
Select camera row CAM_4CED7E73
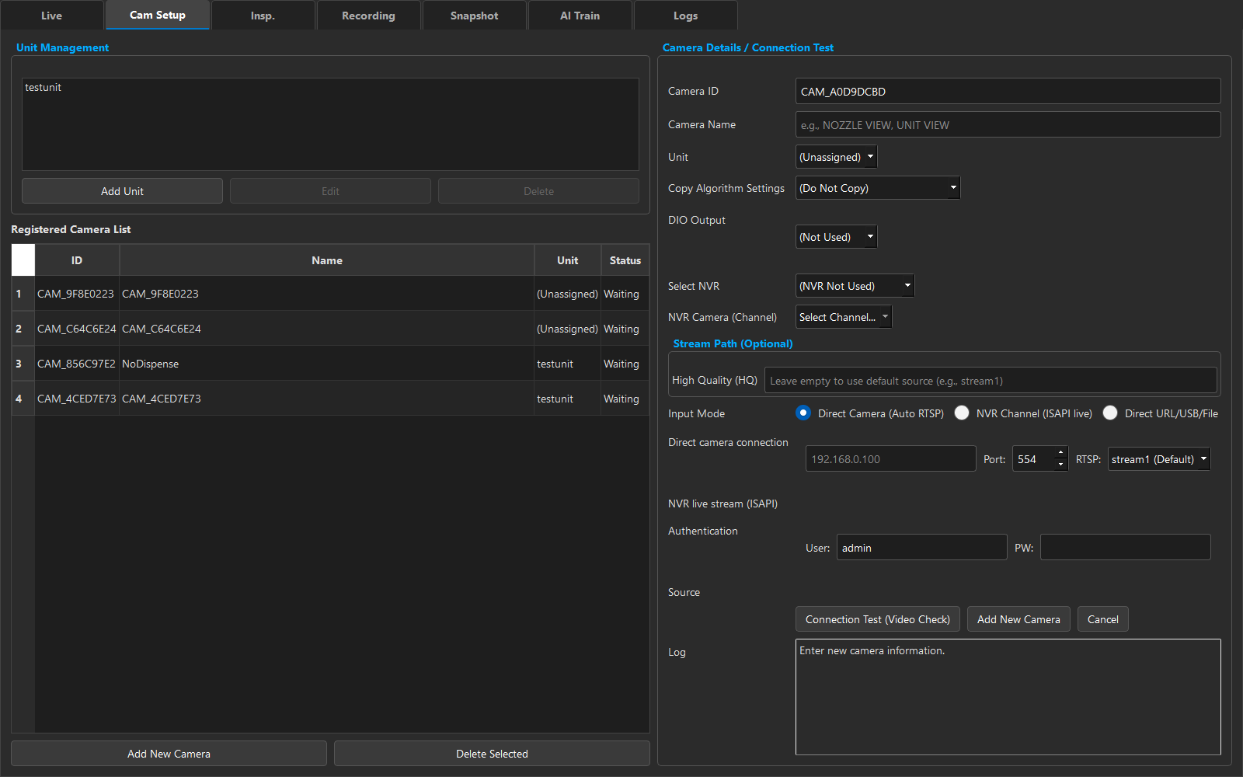pyautogui.click(x=330, y=399)
